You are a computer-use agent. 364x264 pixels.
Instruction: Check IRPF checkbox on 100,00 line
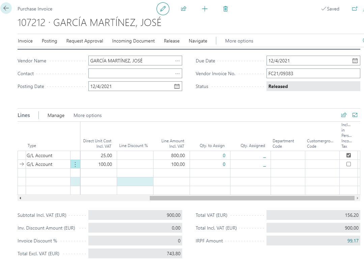[348, 164]
